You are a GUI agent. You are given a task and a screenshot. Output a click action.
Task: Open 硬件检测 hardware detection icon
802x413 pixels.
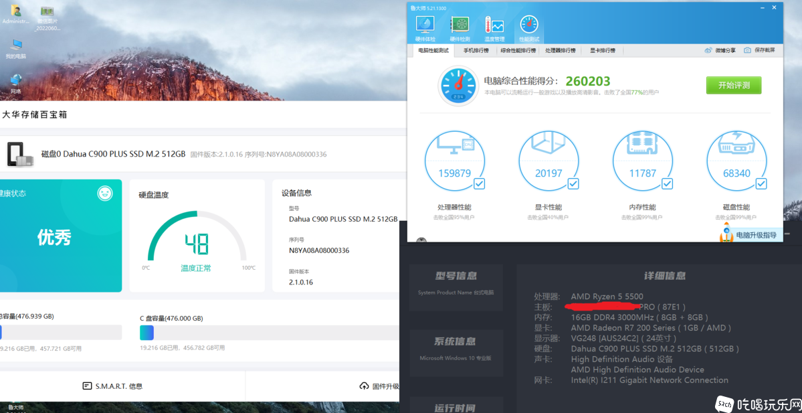(460, 29)
